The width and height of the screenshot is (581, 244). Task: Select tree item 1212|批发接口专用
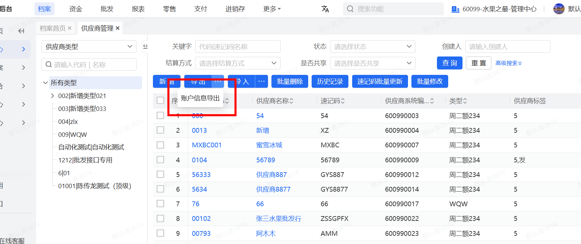(85, 160)
